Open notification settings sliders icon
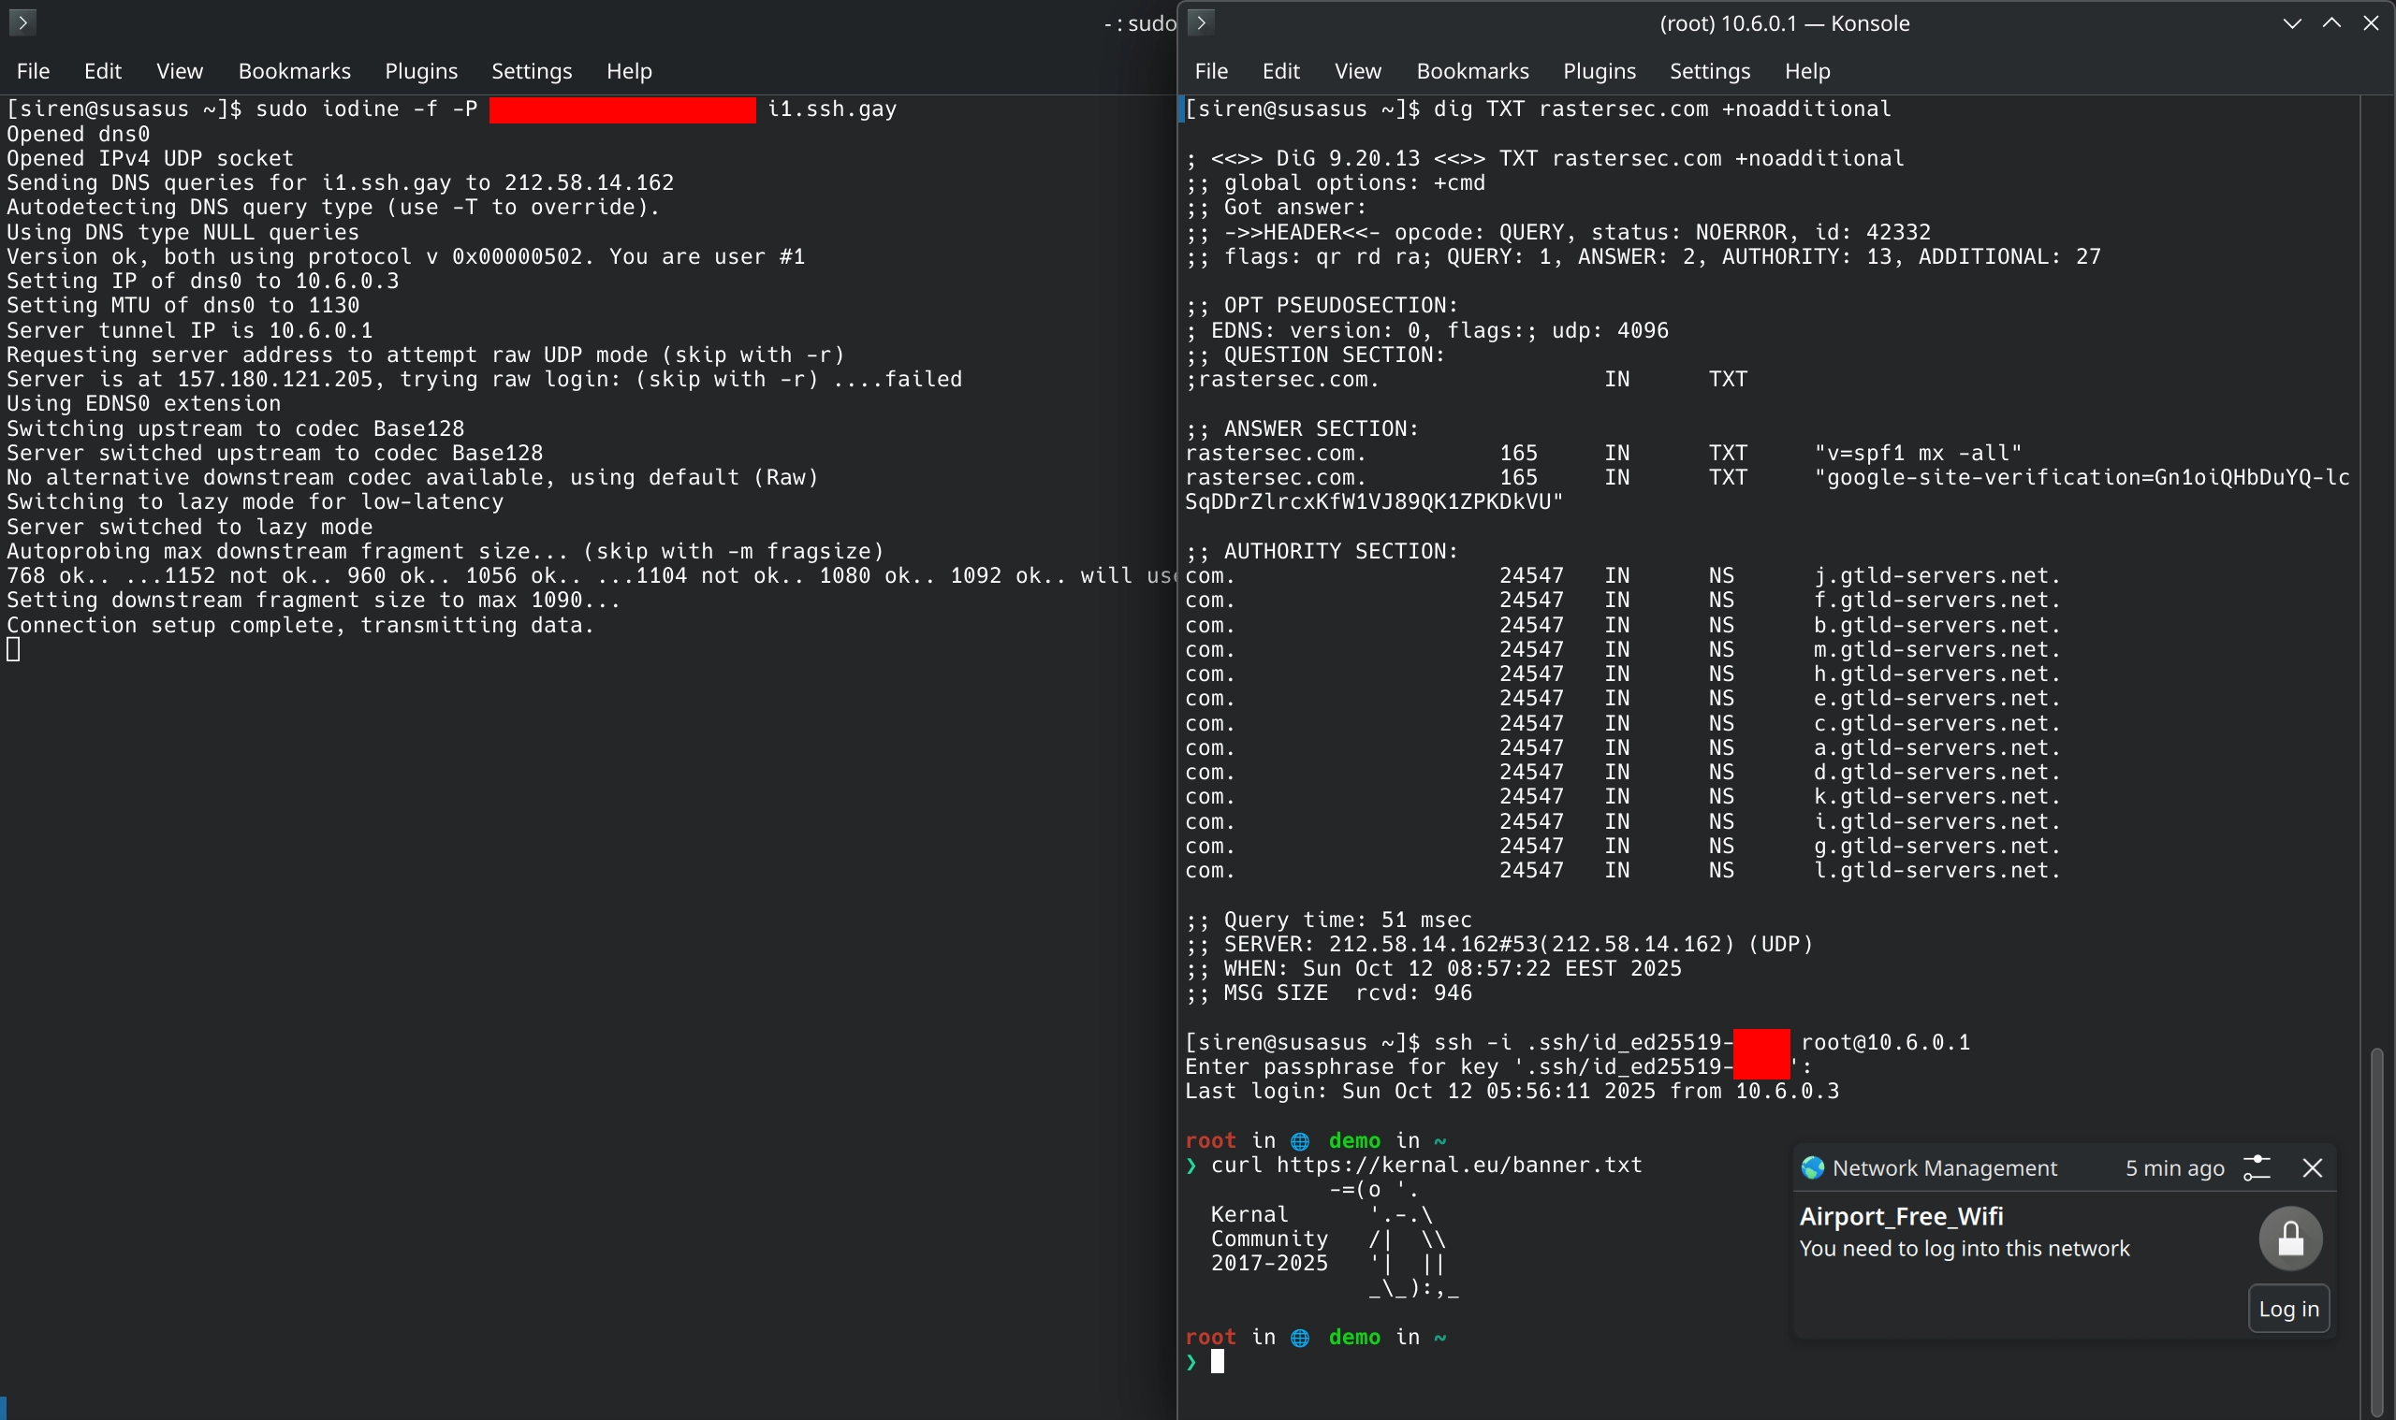 2257,1167
